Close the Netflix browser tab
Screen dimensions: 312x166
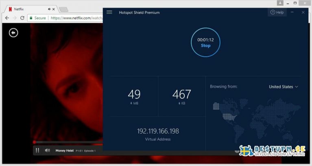point(54,9)
